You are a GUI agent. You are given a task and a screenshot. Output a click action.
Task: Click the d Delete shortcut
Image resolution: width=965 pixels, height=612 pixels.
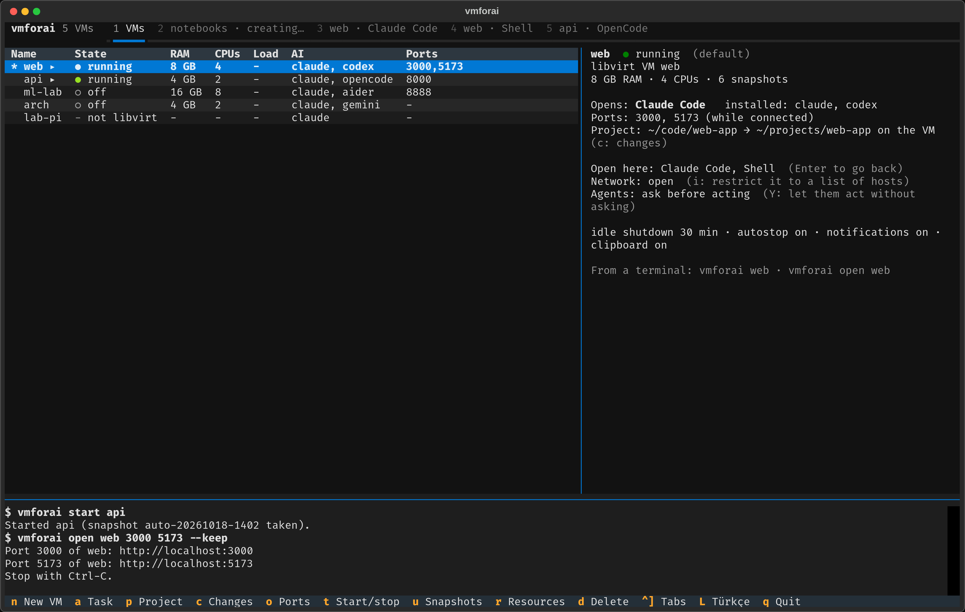pyautogui.click(x=603, y=602)
